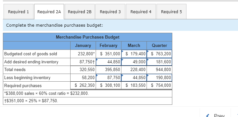
Task: Click the $388,000 sales footnote
Action: coord(46,93)
